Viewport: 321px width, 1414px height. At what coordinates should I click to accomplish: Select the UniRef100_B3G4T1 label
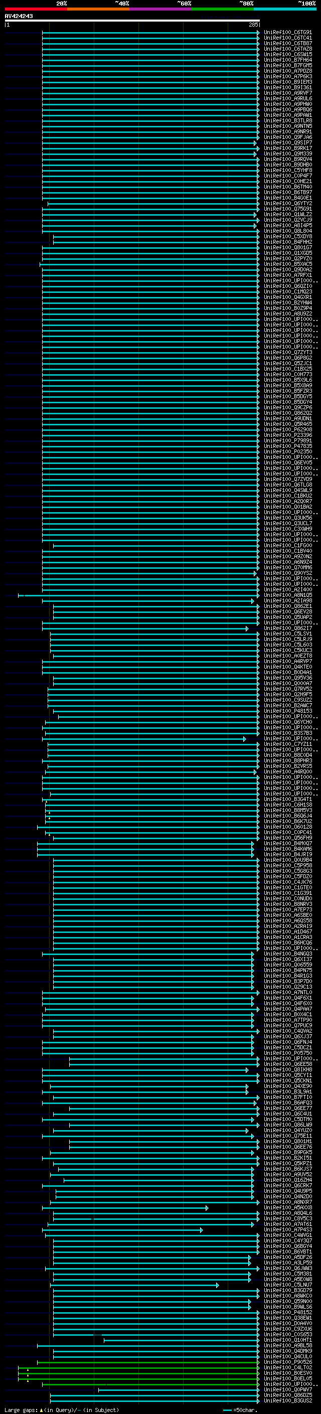pos(287,799)
